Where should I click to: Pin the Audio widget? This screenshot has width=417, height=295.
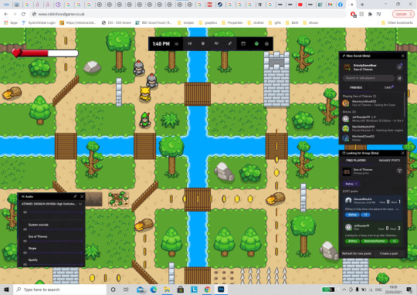point(75,196)
